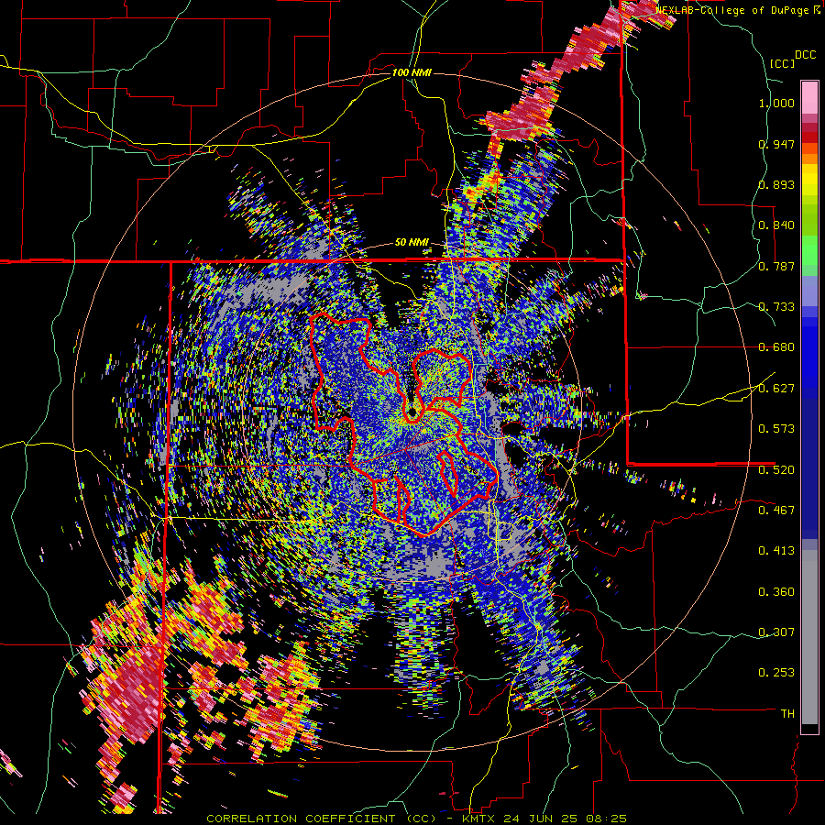Click the 100 NMI range ring label
This screenshot has width=825, height=825.
click(412, 72)
